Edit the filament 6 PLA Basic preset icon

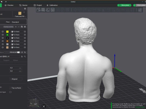pos(25,38)
